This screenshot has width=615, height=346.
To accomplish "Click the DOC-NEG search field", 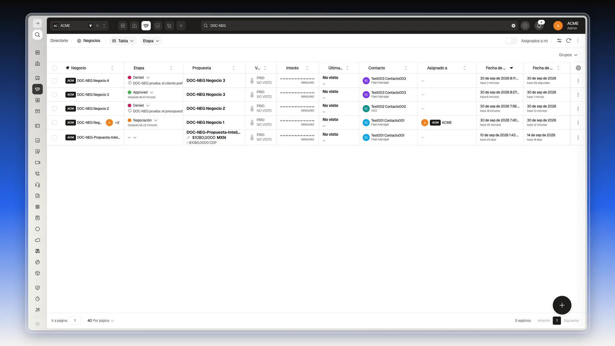I will point(359,26).
